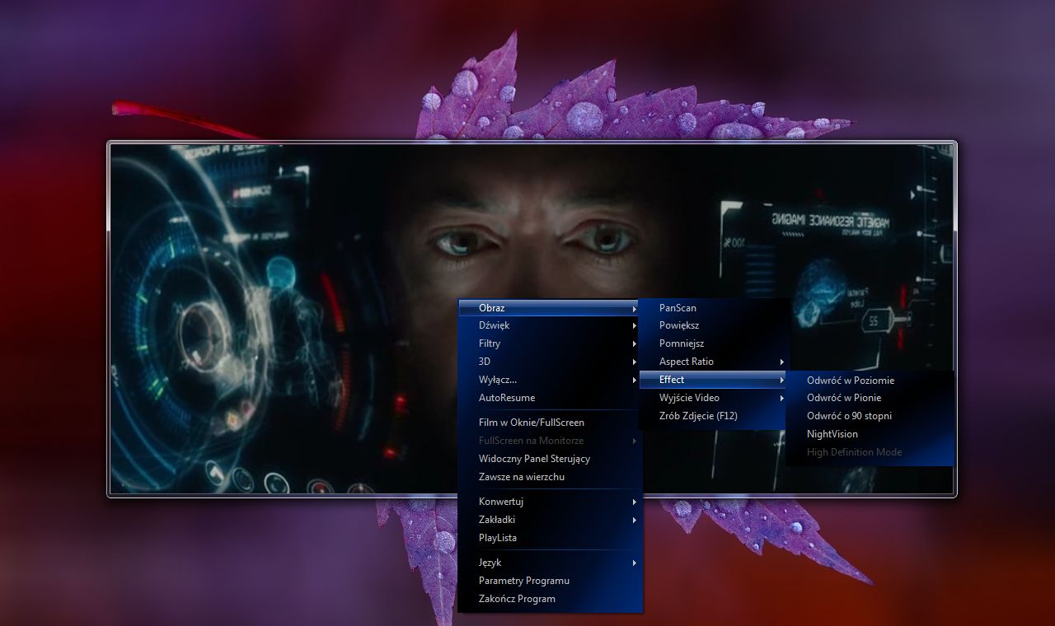Select Odwróć w Pionie effect
1055x626 pixels.
click(870, 398)
